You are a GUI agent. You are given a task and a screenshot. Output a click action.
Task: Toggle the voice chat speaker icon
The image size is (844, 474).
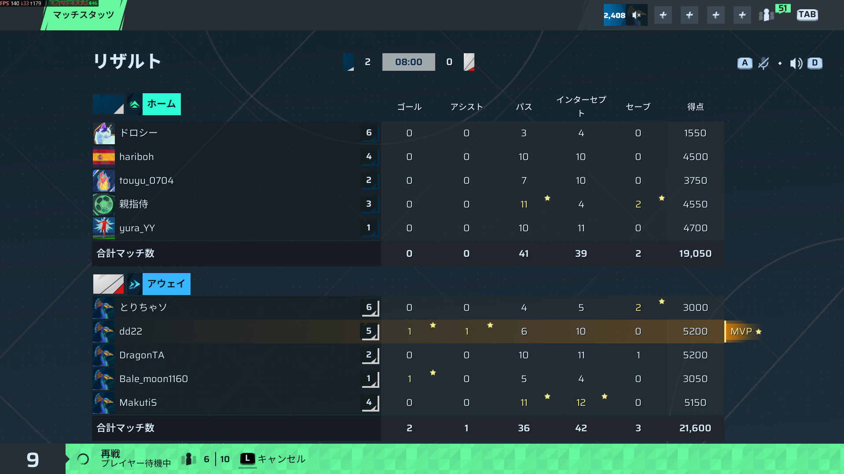[x=796, y=63]
